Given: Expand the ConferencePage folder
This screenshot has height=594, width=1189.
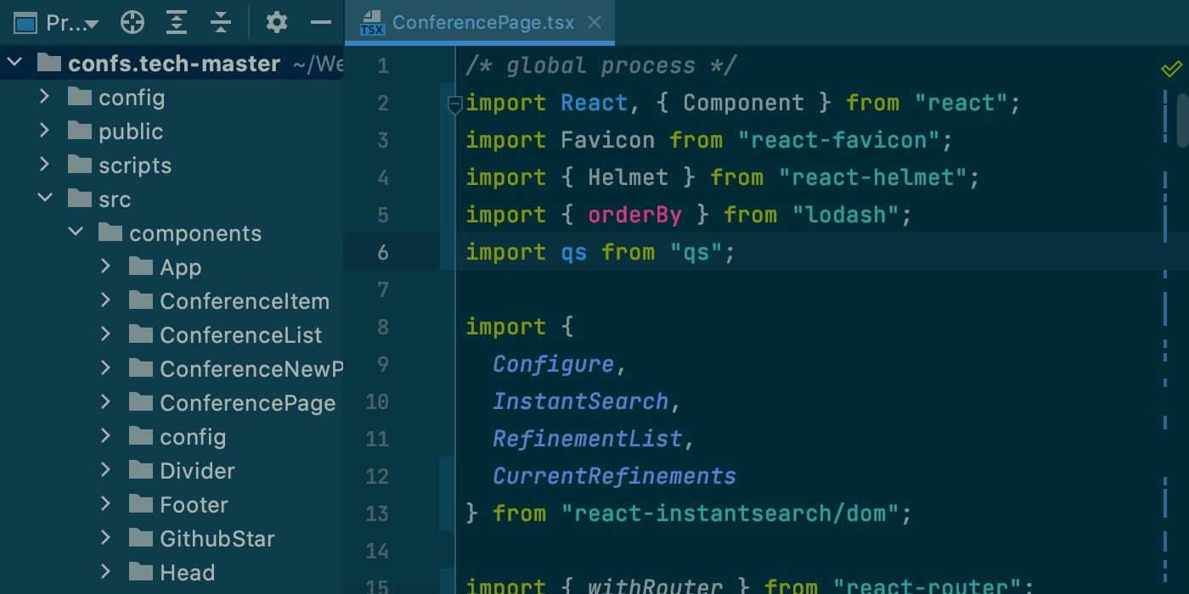Looking at the screenshot, I should tap(106, 403).
